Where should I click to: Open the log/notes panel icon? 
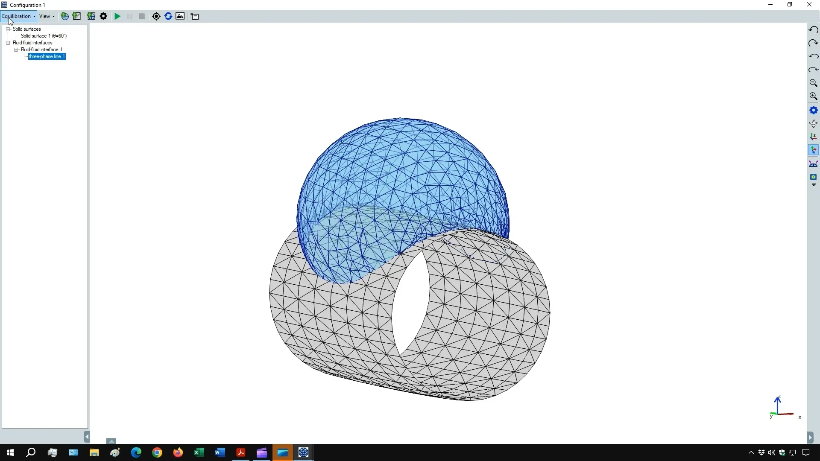tap(195, 16)
